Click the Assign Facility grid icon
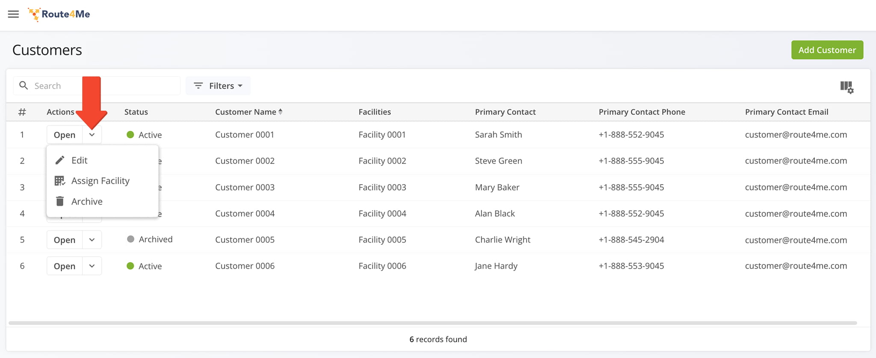Viewport: 876px width, 358px height. 60,181
